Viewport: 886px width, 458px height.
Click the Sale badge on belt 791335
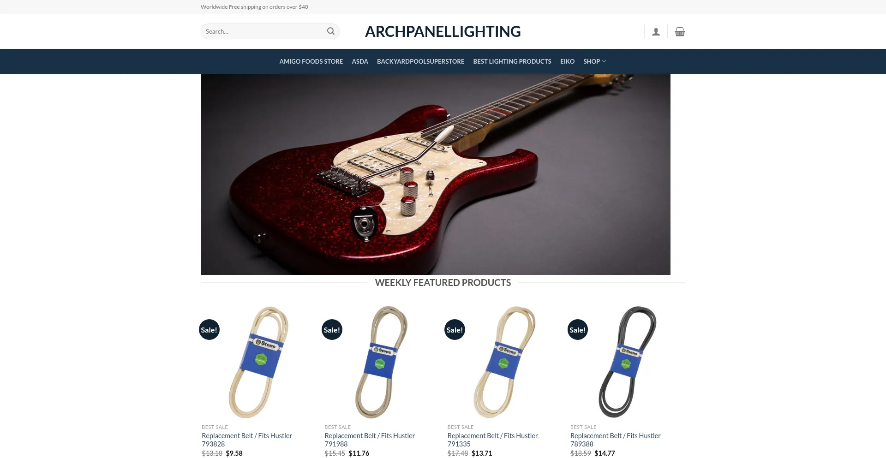point(455,330)
